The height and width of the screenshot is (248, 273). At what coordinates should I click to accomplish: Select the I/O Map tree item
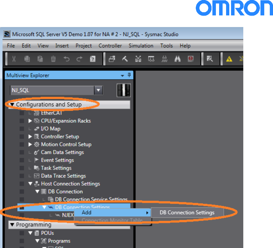pyautogui.click(x=50, y=129)
